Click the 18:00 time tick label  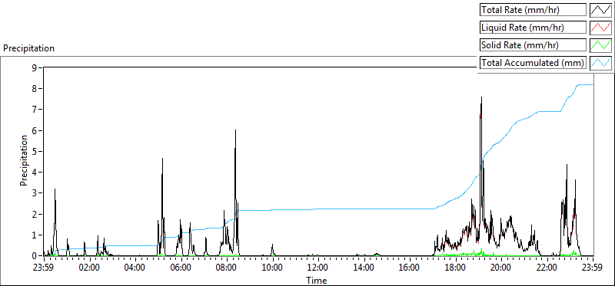tap(456, 268)
